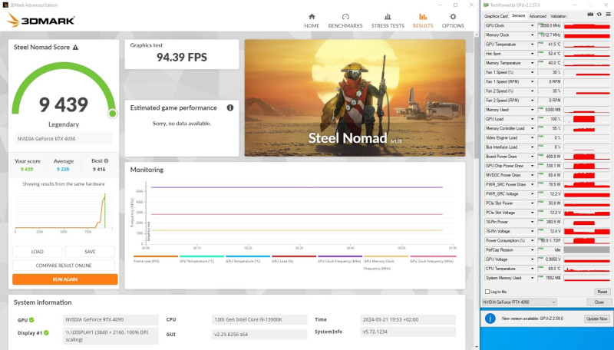The width and height of the screenshot is (614, 350).
Task: Click green check mark next to Display #1
Action: click(x=46, y=333)
